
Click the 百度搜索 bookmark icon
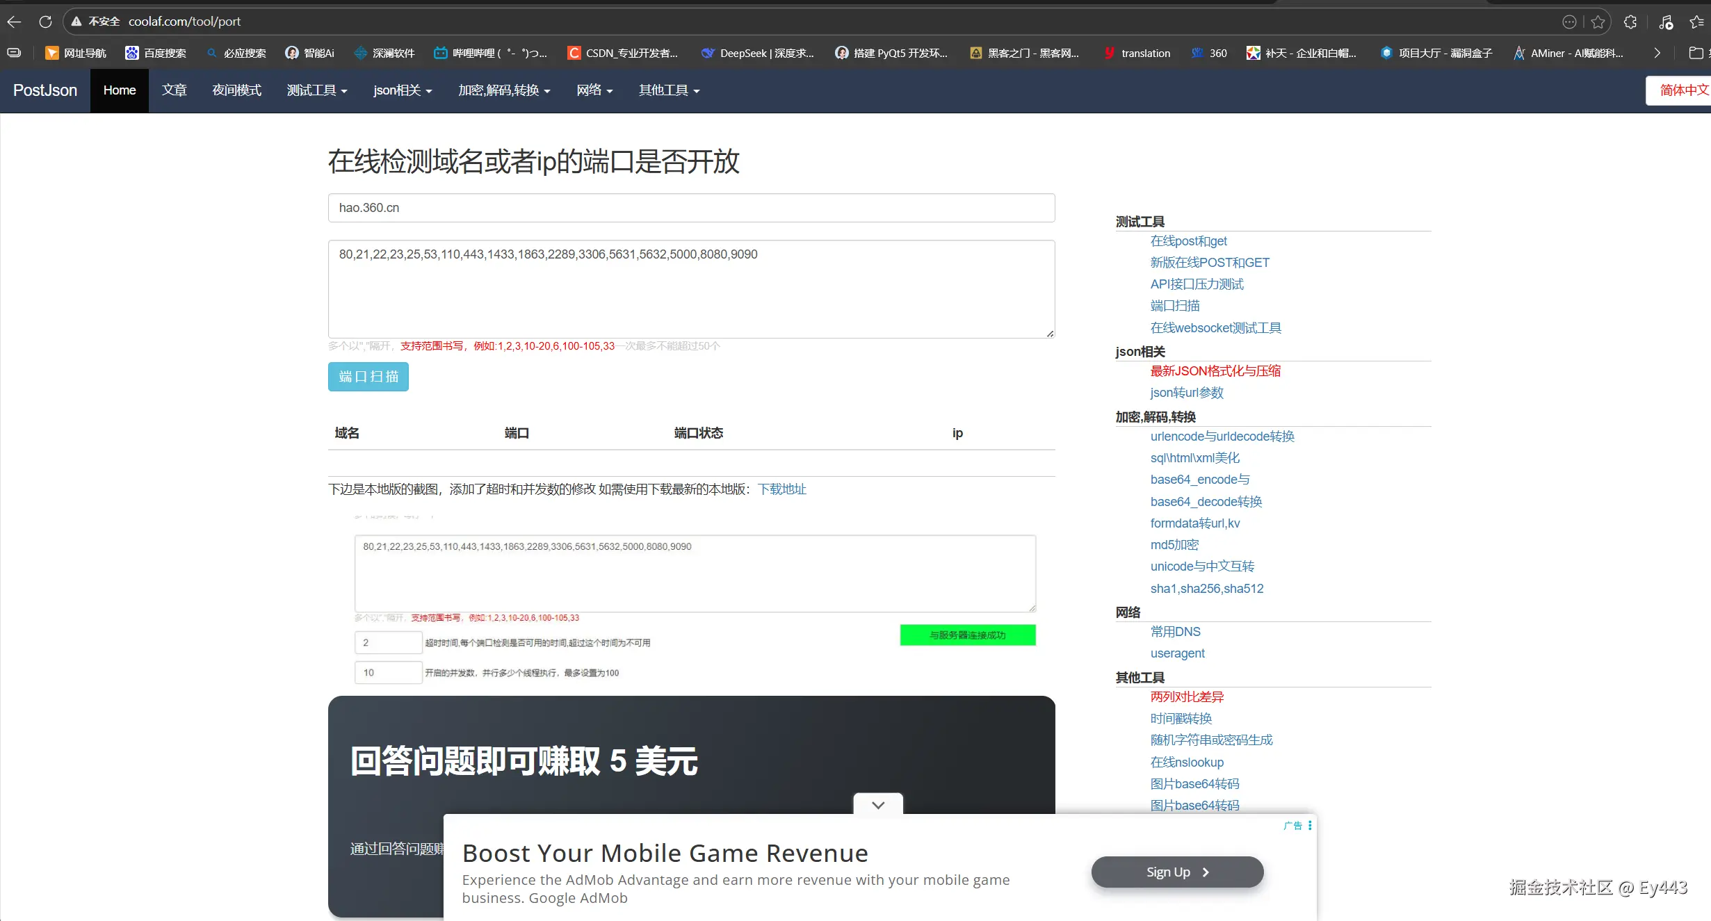tap(131, 53)
